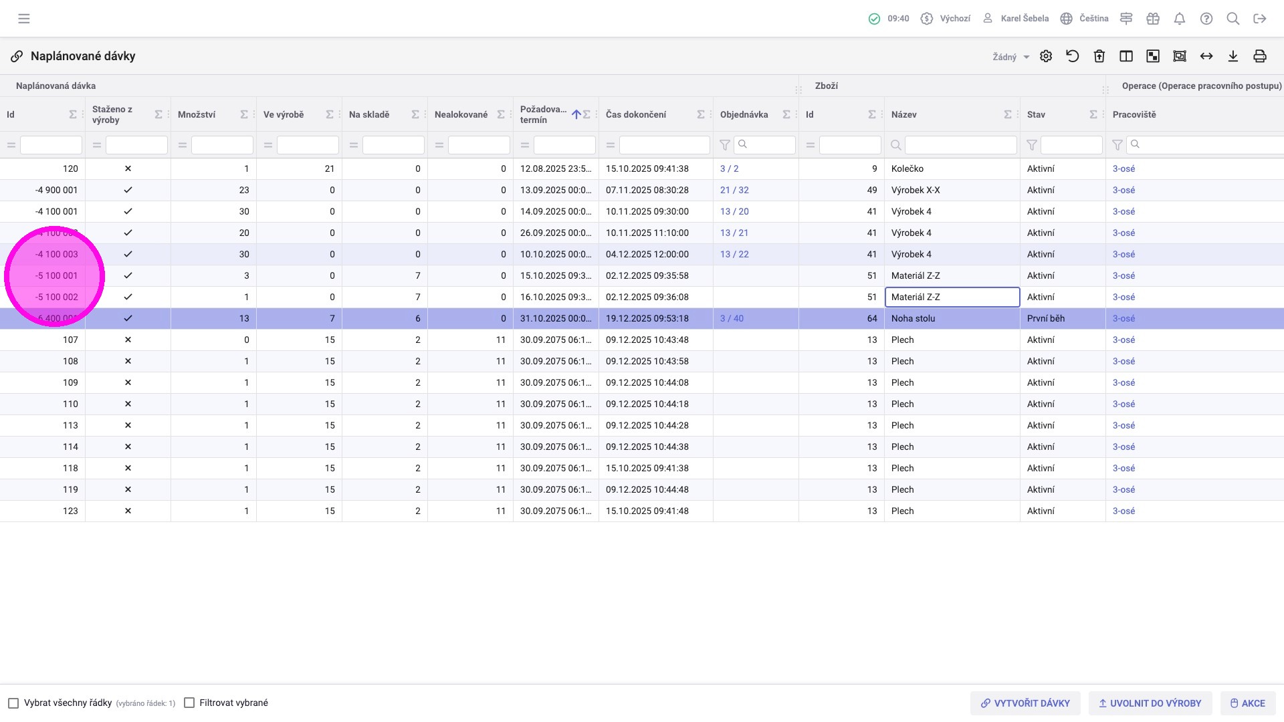Screen dimensions: 1284x722
Task: Click the 'Vytvořit dávky' button
Action: point(1025,703)
